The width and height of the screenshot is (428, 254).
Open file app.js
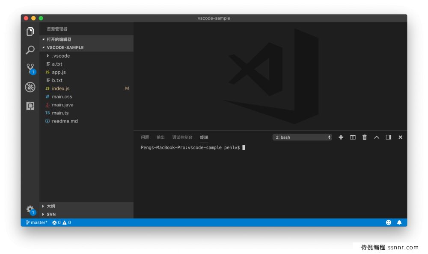pos(86,72)
